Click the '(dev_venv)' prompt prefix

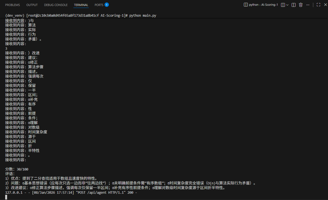15,16
